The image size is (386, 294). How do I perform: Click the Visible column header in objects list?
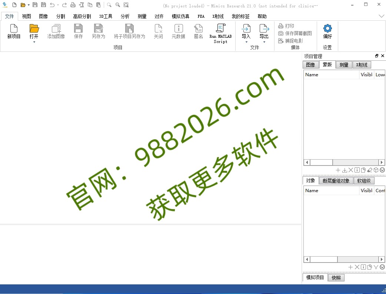(367, 191)
